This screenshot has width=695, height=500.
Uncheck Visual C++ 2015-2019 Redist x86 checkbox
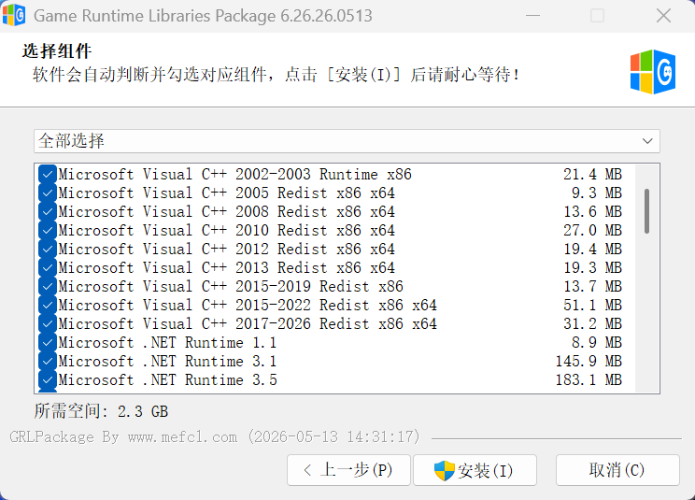(48, 286)
